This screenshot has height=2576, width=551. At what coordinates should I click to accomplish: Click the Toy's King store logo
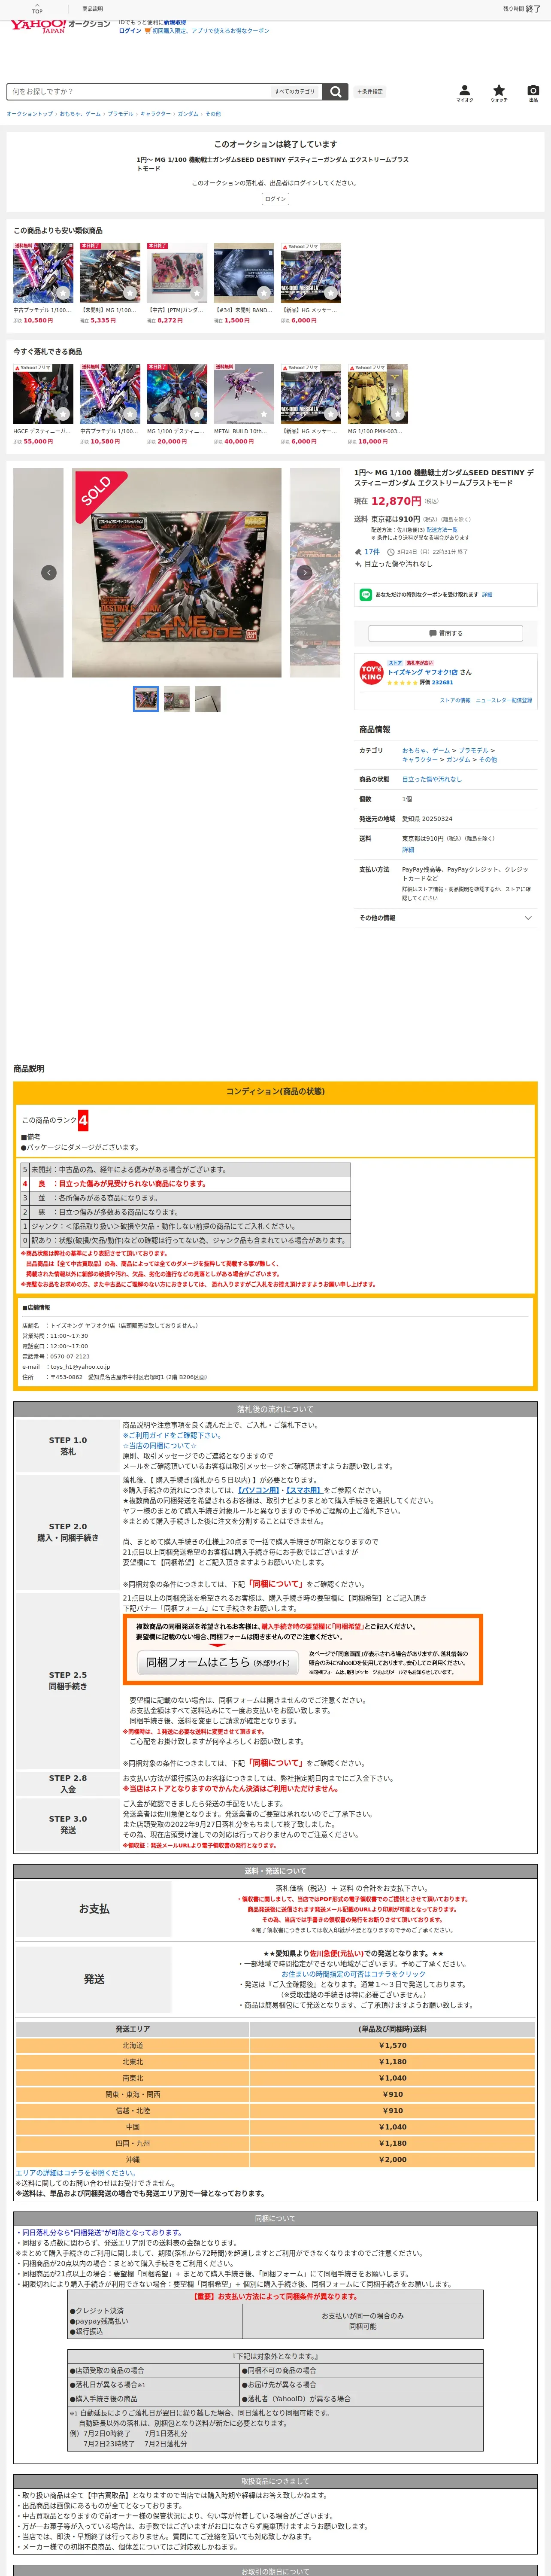[371, 673]
